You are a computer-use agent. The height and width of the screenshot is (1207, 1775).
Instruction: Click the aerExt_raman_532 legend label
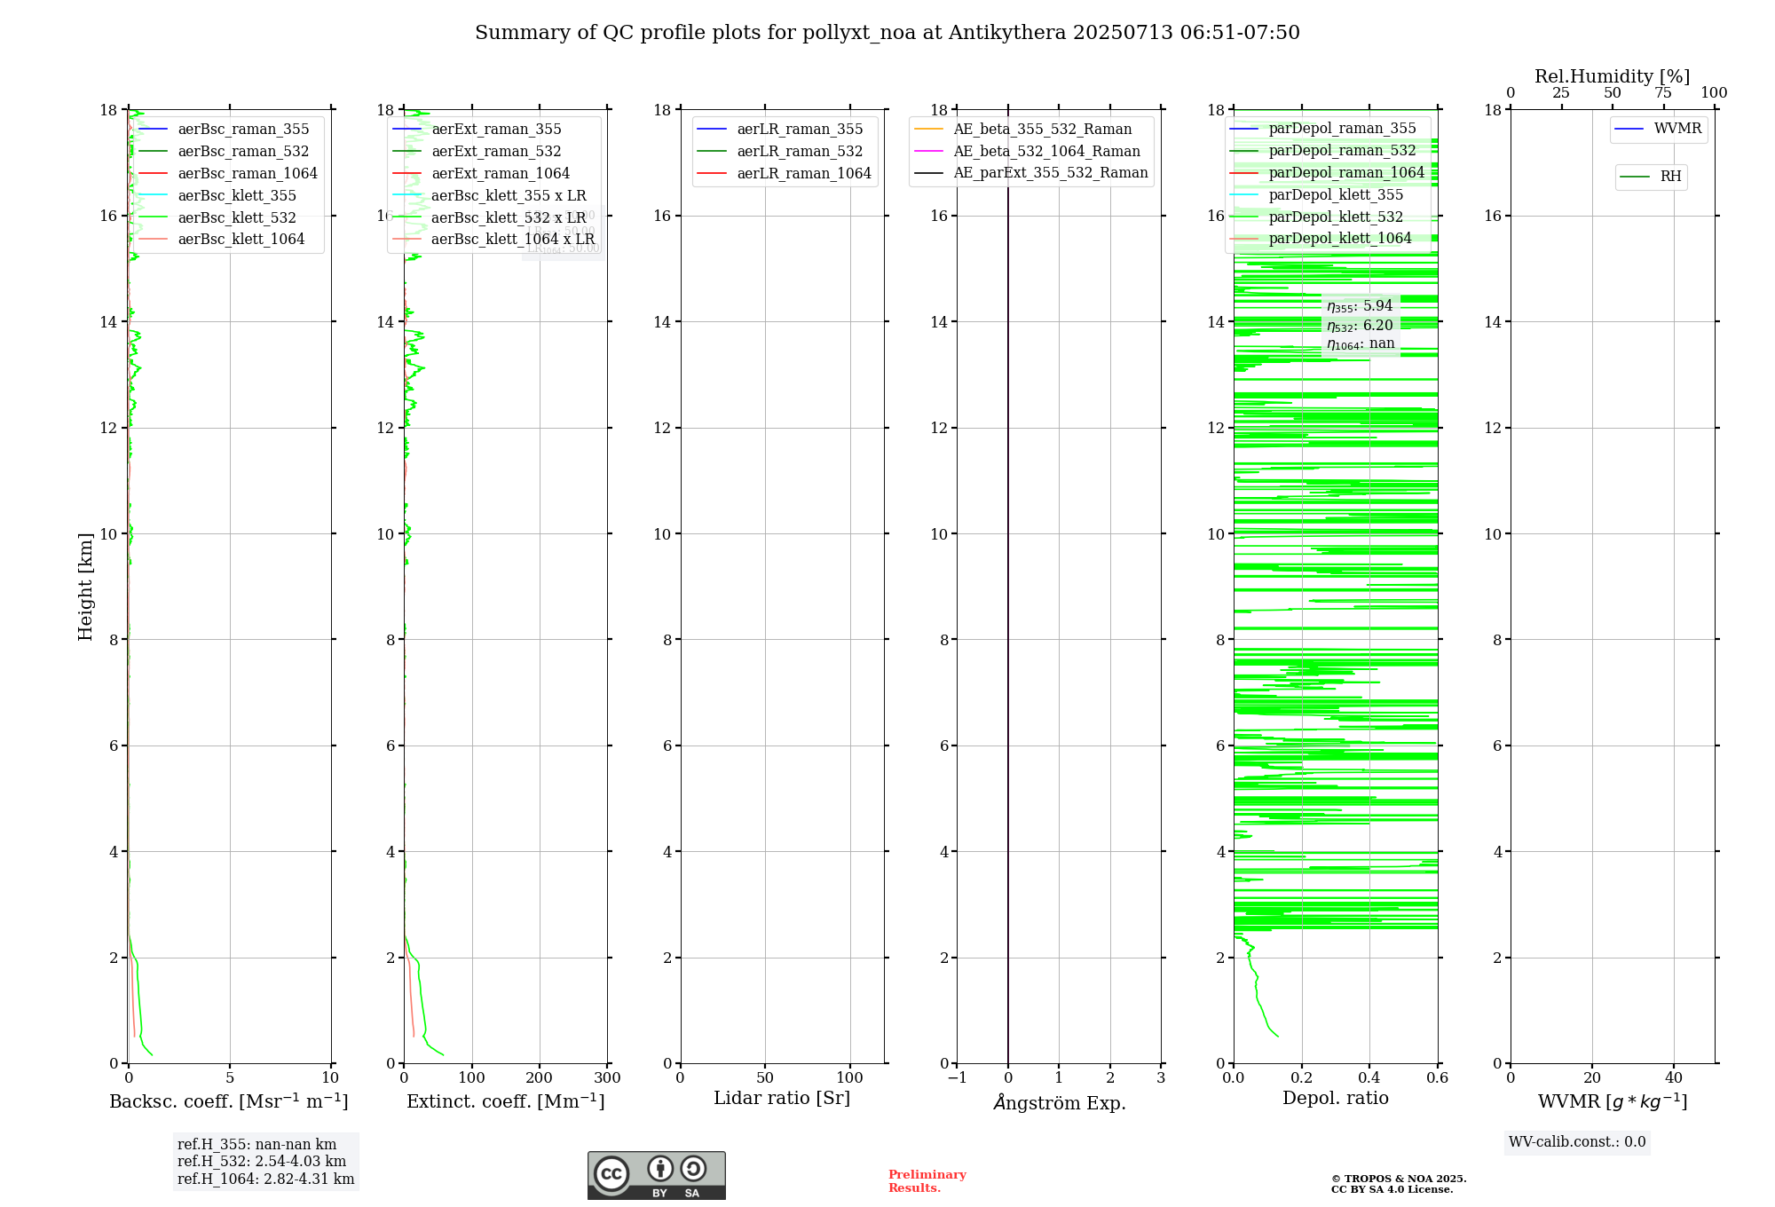tap(496, 152)
